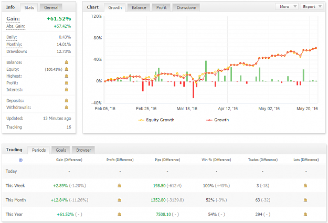Click the lock icon in This Week Profit column
The image size is (328, 223).
(119, 185)
